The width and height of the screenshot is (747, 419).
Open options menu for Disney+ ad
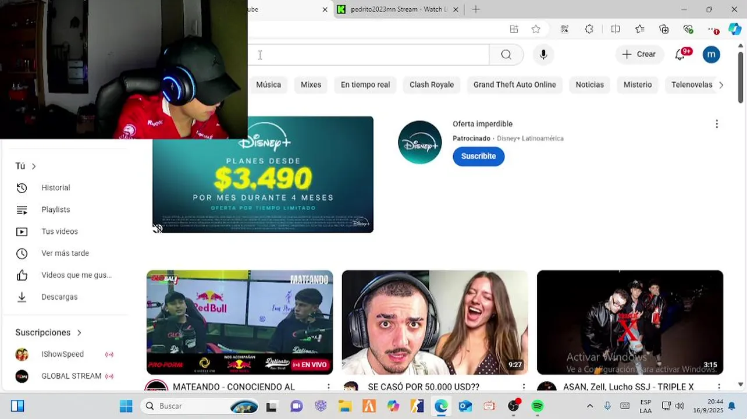click(x=717, y=124)
